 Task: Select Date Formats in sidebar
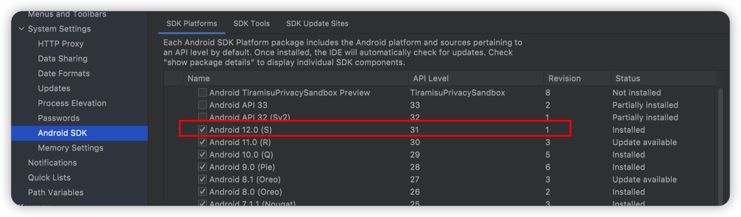pos(64,73)
